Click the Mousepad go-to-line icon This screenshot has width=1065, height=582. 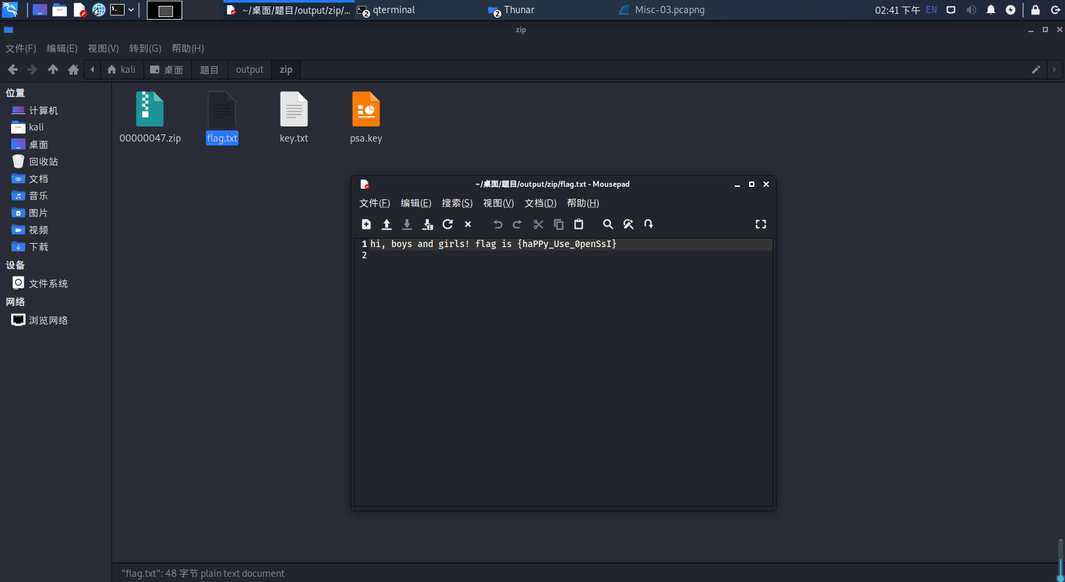(649, 224)
